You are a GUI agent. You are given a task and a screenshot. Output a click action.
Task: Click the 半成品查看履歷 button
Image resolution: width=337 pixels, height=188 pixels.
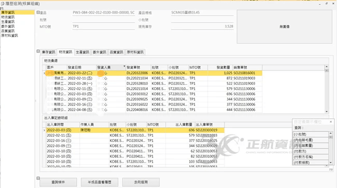100,182
